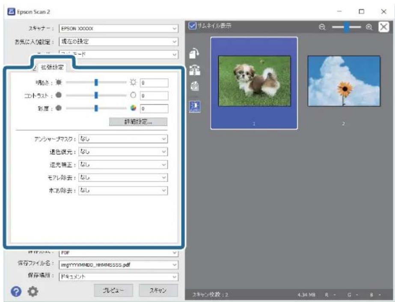395x302 pixels.
Task: Close the preview pane with white X
Action: click(x=384, y=26)
